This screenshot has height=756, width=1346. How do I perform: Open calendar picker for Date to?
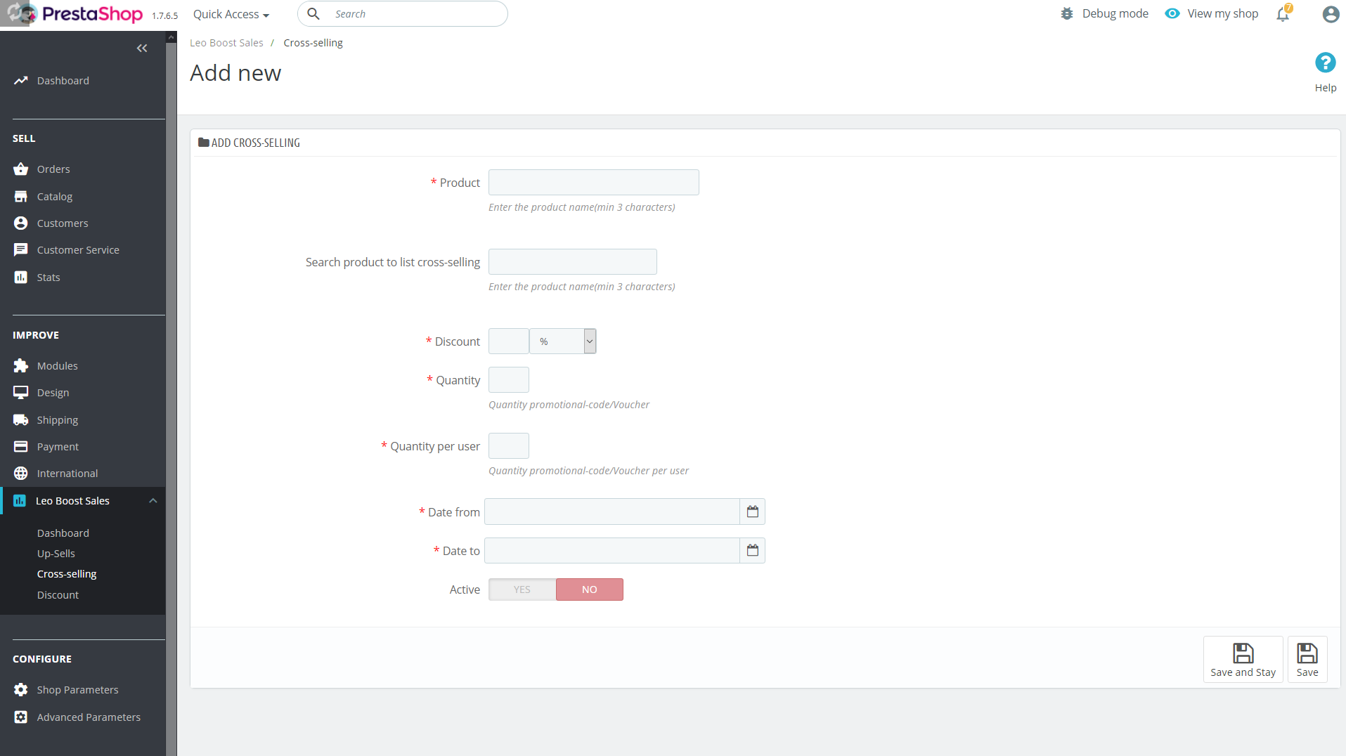coord(752,550)
